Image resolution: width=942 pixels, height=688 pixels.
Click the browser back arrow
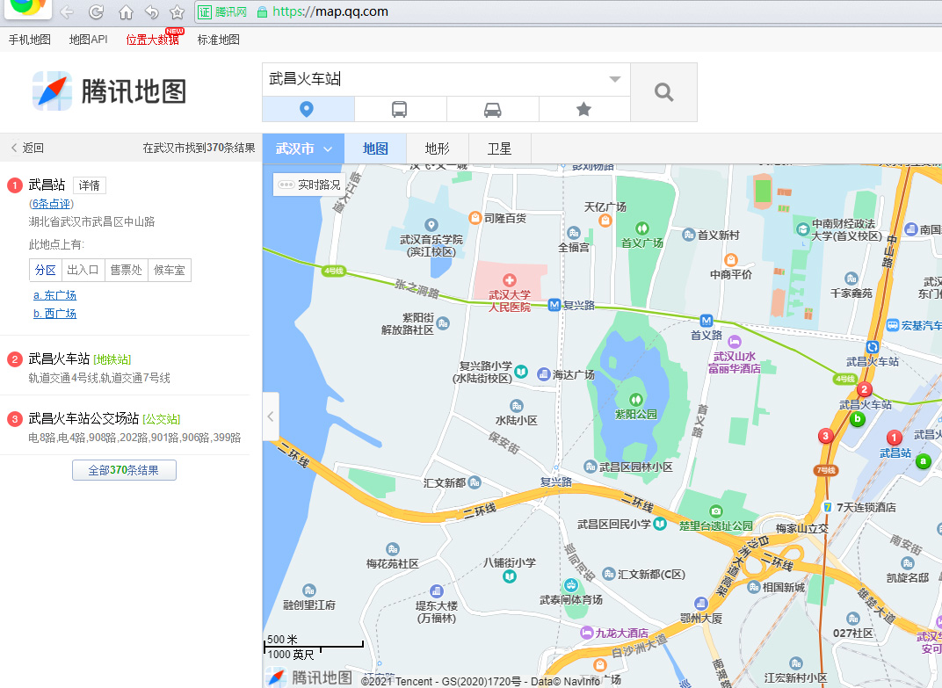[x=67, y=12]
